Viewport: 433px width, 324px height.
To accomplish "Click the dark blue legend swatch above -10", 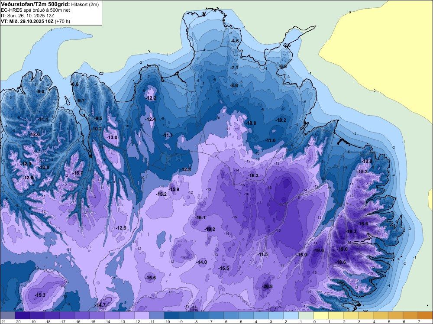I will click(171, 315).
